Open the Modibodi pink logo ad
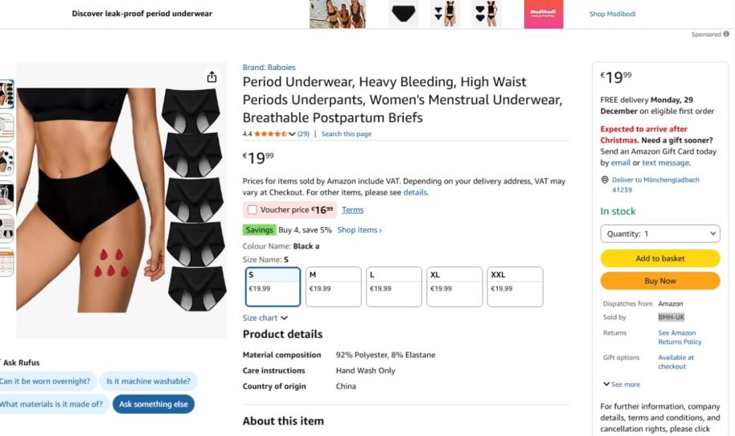 point(544,14)
